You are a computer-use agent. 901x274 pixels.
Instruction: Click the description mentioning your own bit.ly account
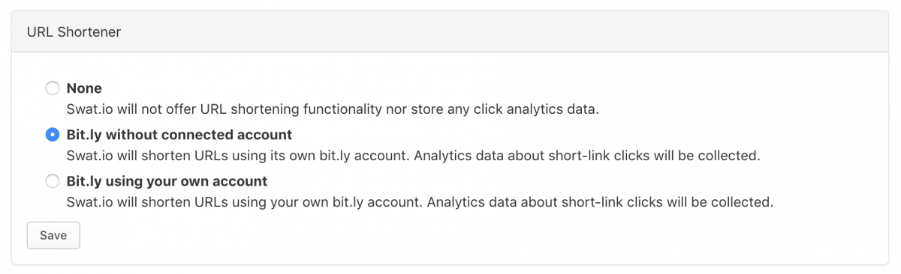(420, 202)
